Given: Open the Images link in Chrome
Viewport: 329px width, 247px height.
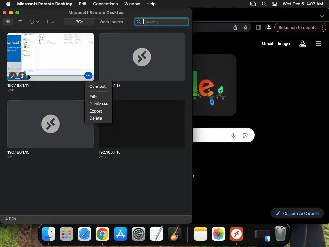Looking at the screenshot, I should click(x=285, y=44).
